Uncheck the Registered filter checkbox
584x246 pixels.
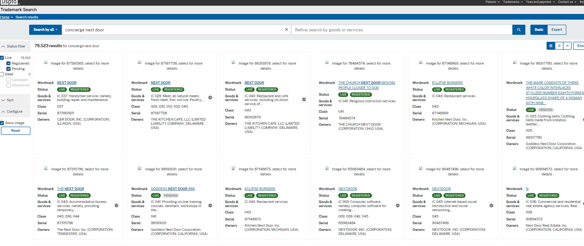(9, 63)
